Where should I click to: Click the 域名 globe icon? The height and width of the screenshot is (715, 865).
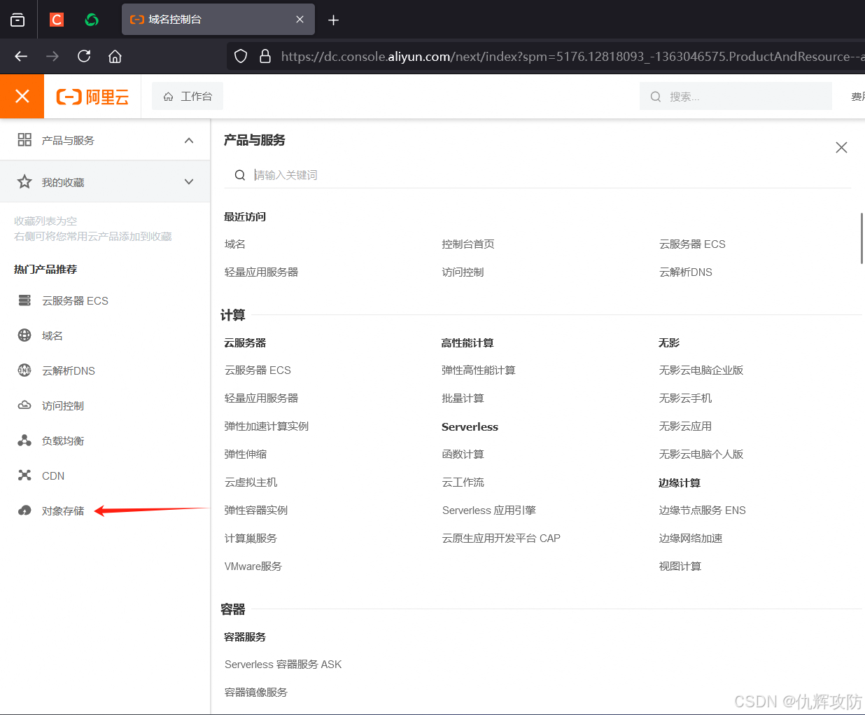24,335
